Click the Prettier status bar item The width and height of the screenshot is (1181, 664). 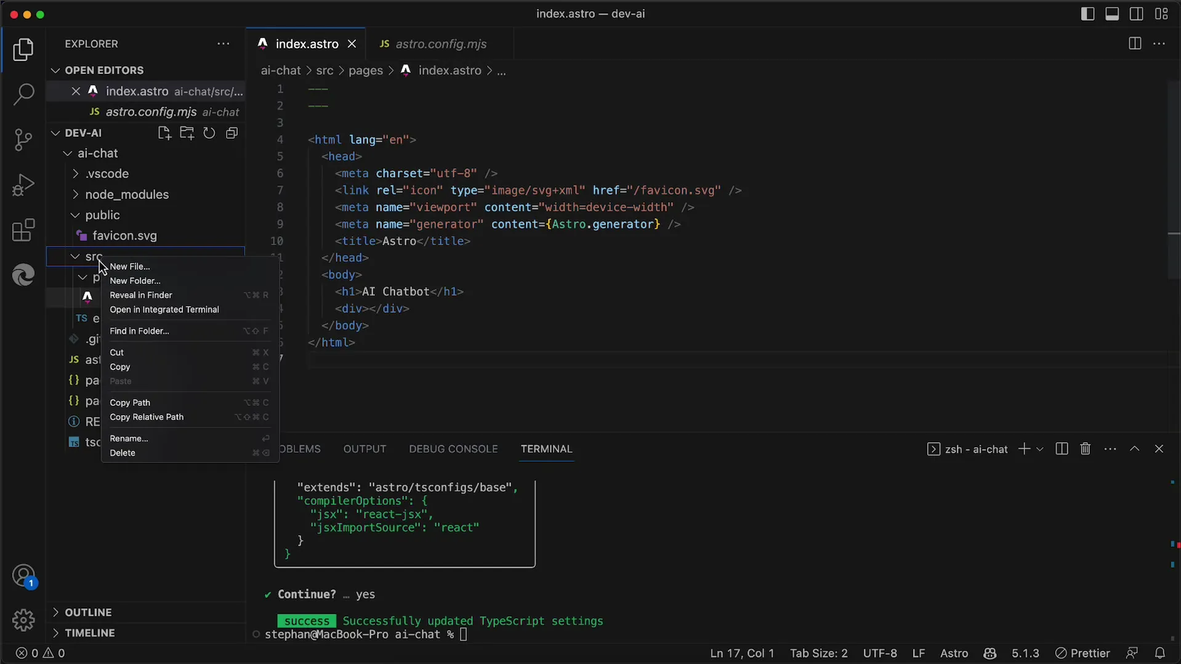point(1082,653)
